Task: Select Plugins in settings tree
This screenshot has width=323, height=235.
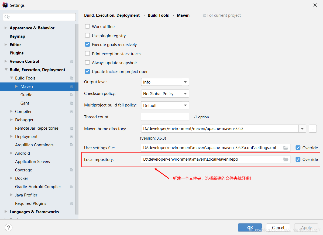Action: click(16, 53)
